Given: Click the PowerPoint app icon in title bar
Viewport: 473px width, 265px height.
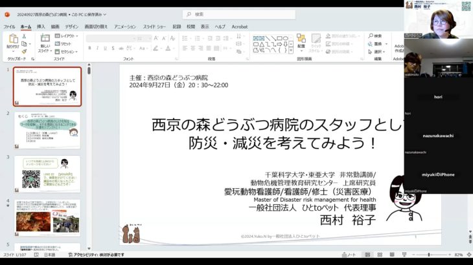Looking at the screenshot, I should pyautogui.click(x=7, y=14).
